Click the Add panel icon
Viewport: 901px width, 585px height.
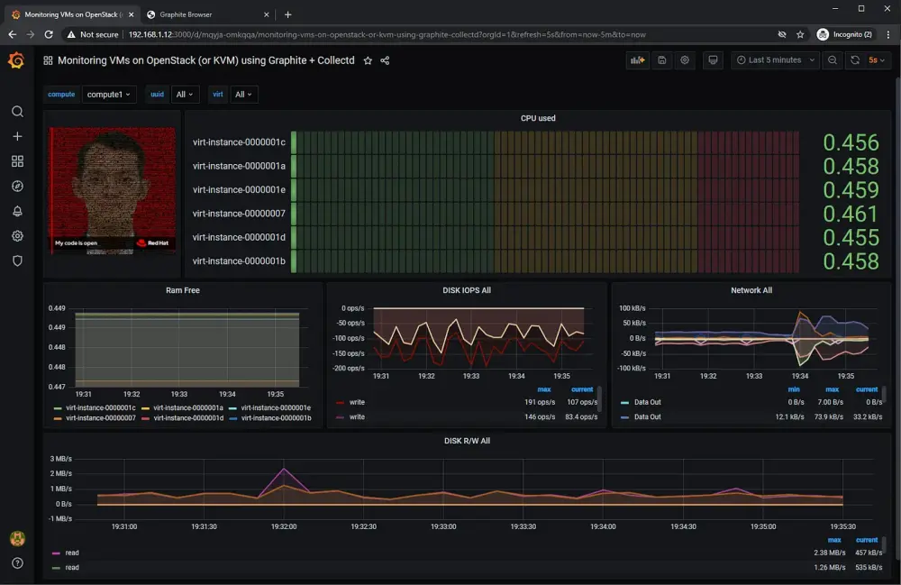click(x=638, y=60)
